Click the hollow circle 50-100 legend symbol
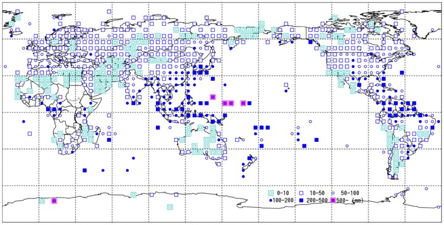444x225 pixels. [x=333, y=193]
